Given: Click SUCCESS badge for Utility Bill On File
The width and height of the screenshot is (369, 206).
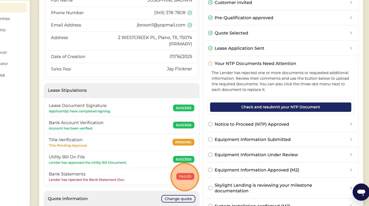Looking at the screenshot, I should pyautogui.click(x=184, y=159).
